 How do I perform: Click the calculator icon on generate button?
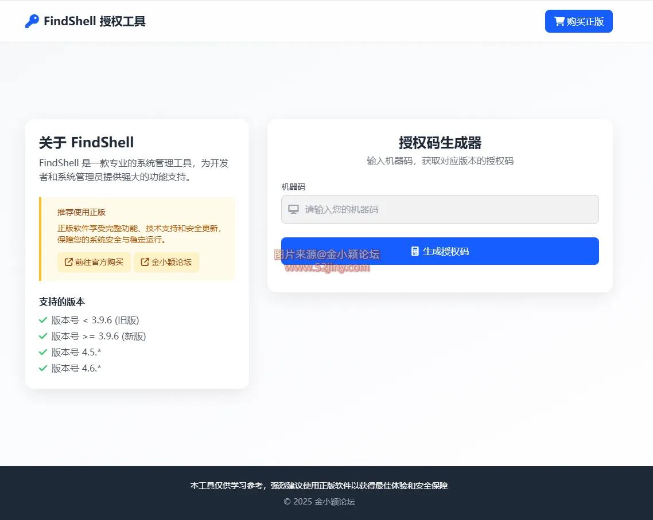click(415, 251)
